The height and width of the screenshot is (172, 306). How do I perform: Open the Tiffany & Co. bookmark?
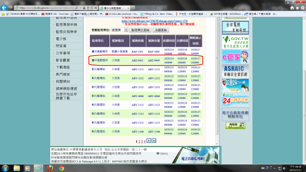point(157,14)
